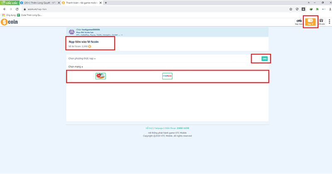
Task: Close the Thanh toán tab
Action: pyautogui.click(x=100, y=3)
